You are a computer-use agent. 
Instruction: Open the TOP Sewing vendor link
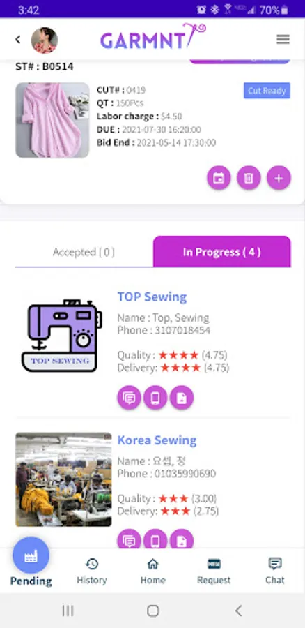click(152, 297)
